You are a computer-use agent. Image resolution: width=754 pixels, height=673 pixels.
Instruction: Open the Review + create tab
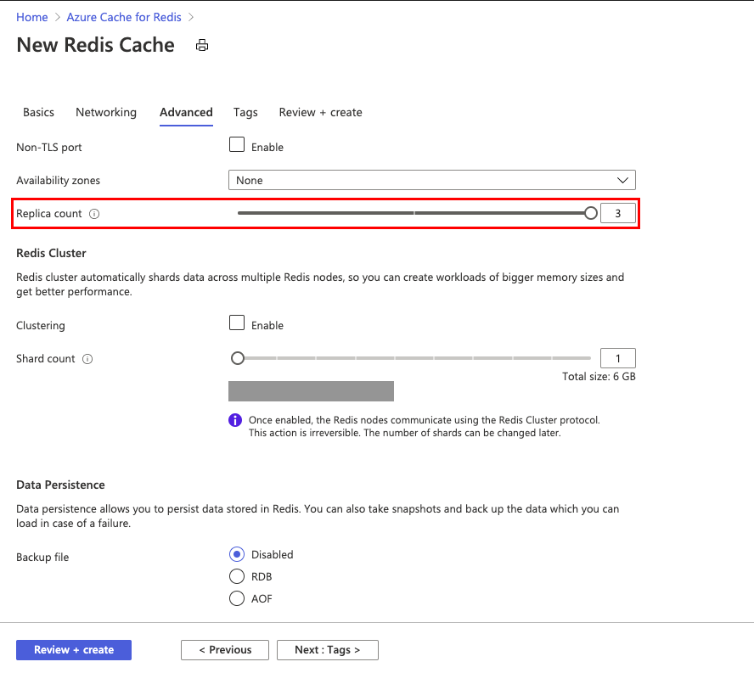pyautogui.click(x=321, y=113)
